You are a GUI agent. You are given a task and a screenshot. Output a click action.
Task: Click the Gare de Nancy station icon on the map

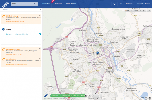click(90, 55)
